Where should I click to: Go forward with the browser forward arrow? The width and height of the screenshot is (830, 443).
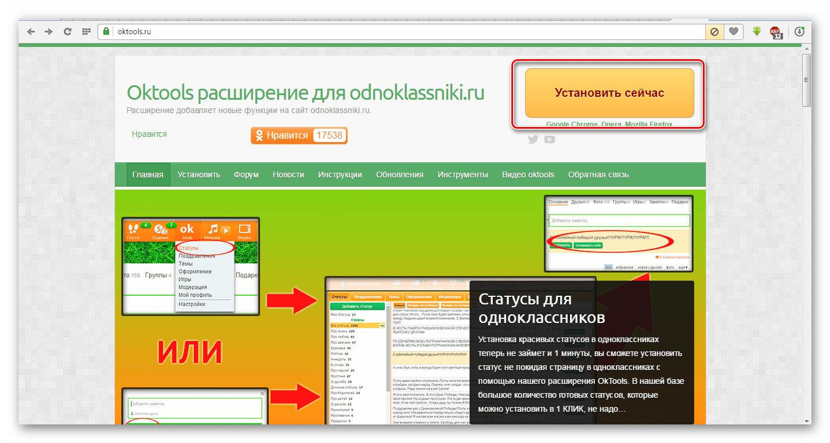(x=49, y=32)
